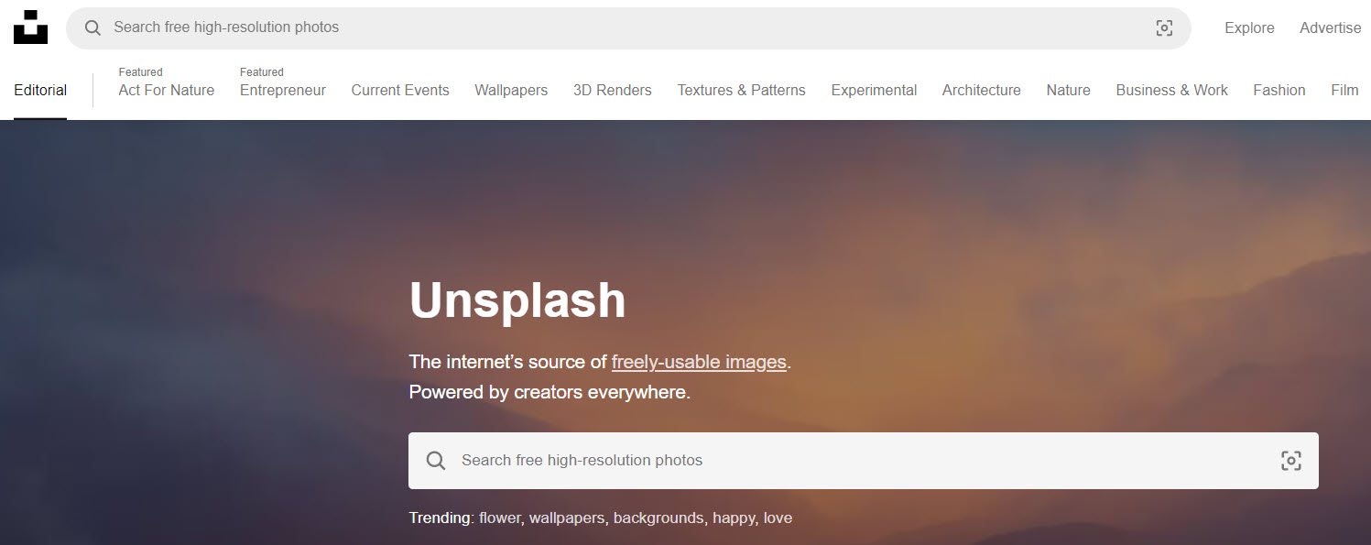Go to the Fashion topic
Viewport: 1371px width, 545px height.
click(x=1279, y=90)
